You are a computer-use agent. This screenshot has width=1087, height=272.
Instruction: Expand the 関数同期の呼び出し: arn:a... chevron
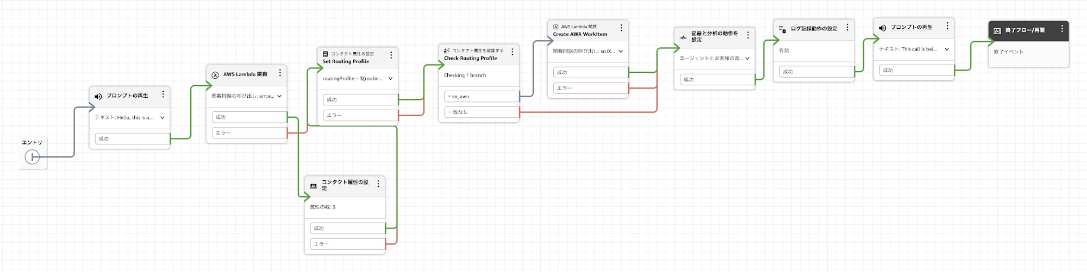coord(279,96)
